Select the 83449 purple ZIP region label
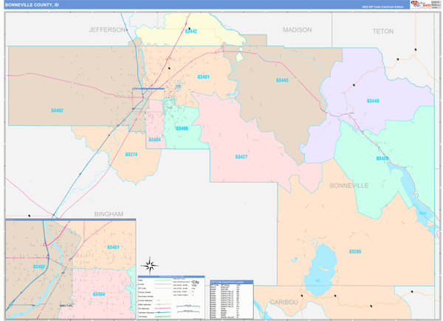 pyautogui.click(x=373, y=101)
